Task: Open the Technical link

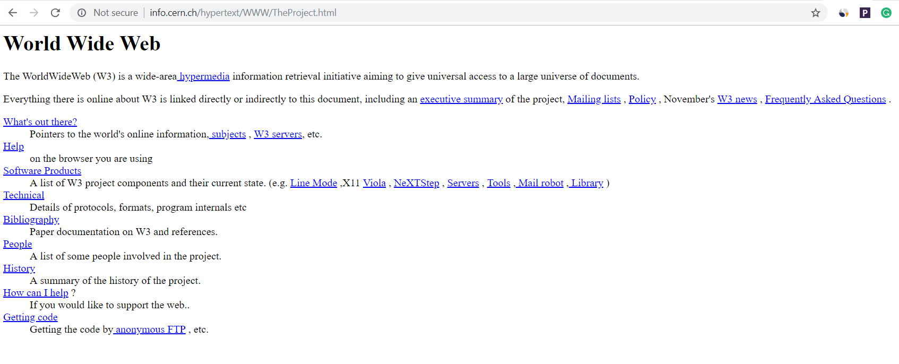Action: pos(24,195)
